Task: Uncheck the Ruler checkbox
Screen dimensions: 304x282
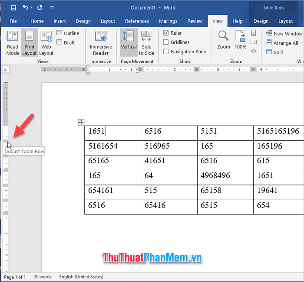Action: (x=166, y=33)
